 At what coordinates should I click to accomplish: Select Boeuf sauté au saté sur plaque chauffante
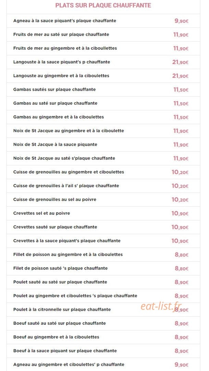(103, 323)
